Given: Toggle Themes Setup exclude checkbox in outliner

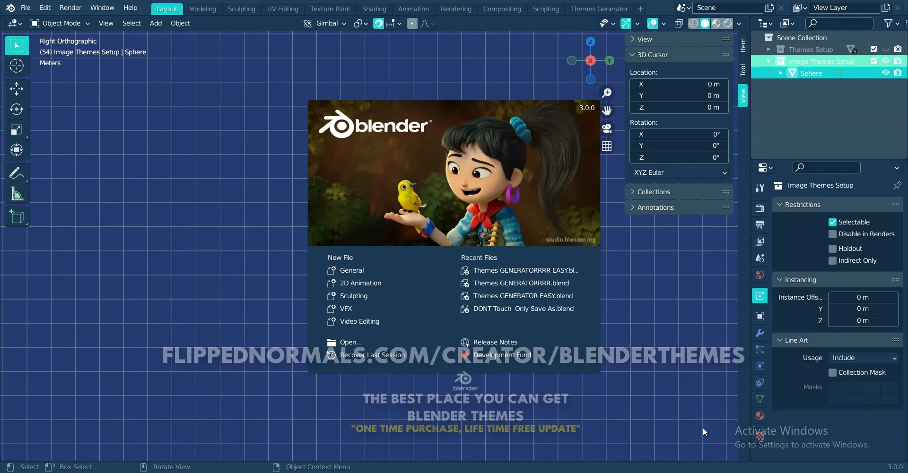Looking at the screenshot, I should tap(873, 49).
